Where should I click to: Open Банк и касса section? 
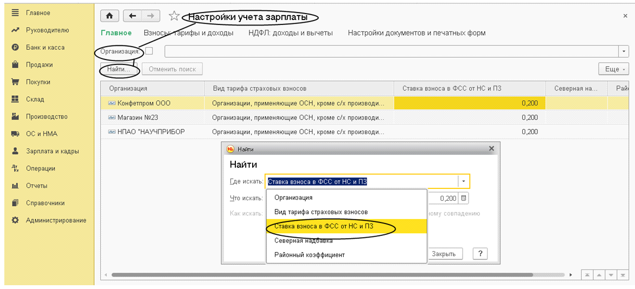[45, 48]
